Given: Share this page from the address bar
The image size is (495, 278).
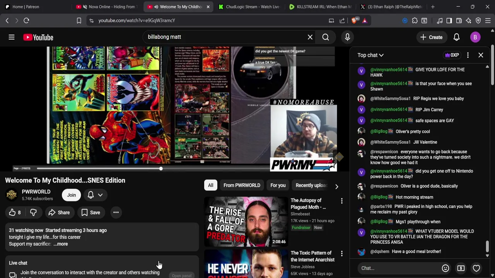Looking at the screenshot, I should 342,20.
